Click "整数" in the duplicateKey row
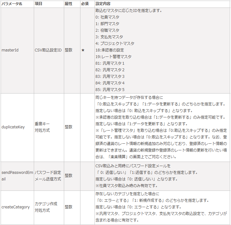This screenshot has height=225, width=231. pyautogui.click(x=69, y=127)
